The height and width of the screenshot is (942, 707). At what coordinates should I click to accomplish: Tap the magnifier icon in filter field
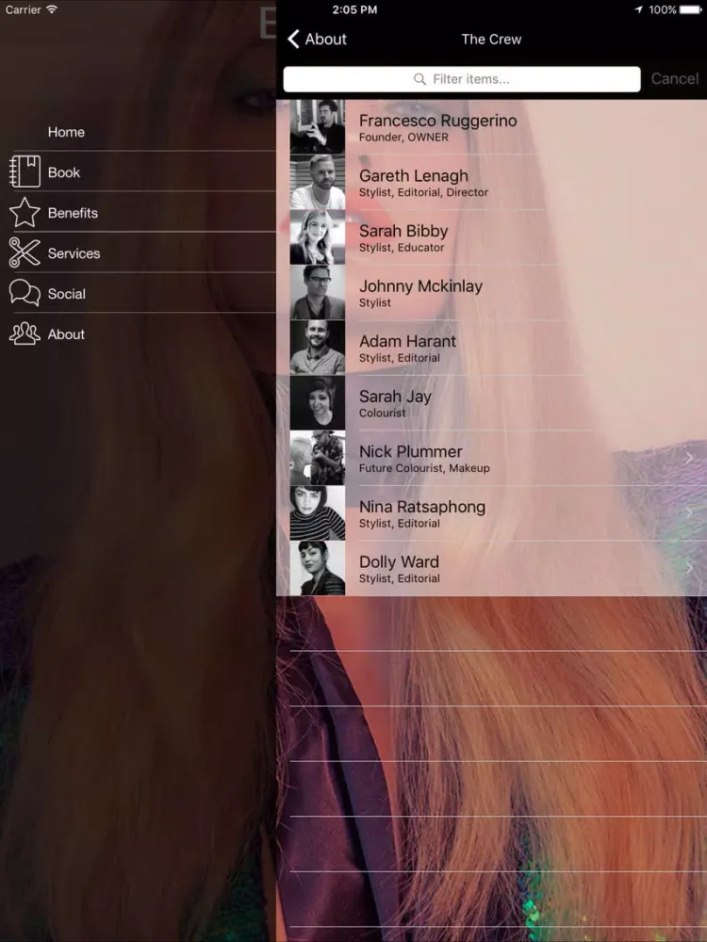point(419,79)
